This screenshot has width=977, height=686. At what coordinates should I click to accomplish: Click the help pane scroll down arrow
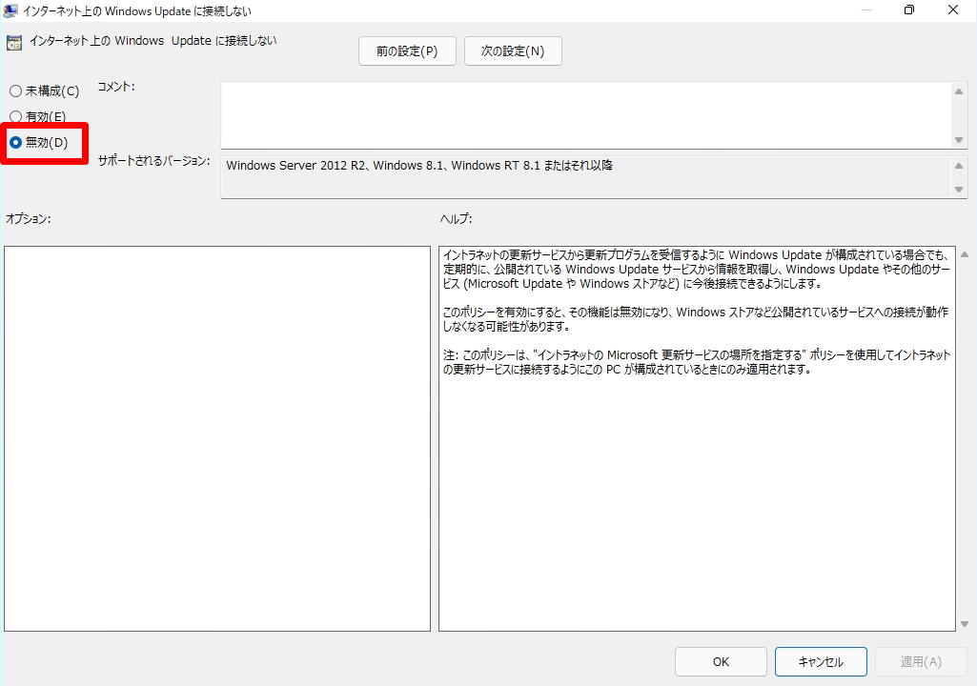(x=965, y=624)
